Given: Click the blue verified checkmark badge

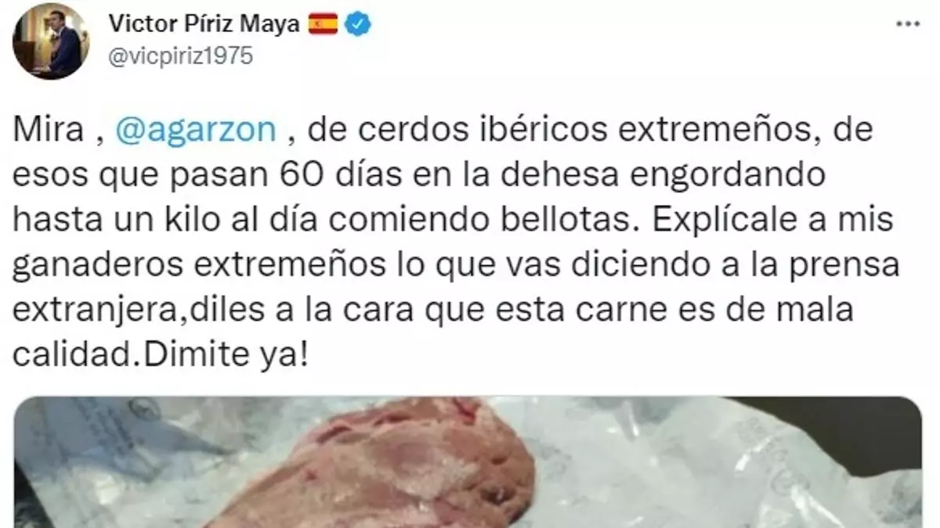Looking at the screenshot, I should pyautogui.click(x=359, y=24).
